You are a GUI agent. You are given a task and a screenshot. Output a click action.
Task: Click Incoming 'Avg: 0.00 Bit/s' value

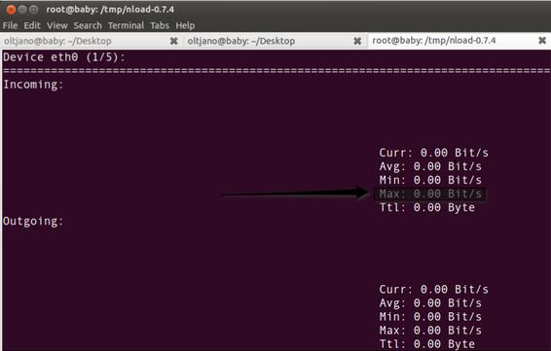[x=430, y=166]
